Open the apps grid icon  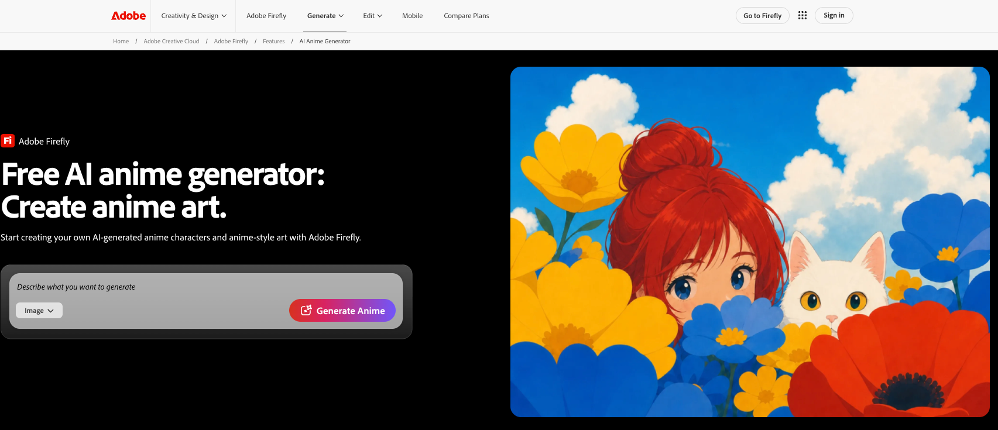click(802, 15)
